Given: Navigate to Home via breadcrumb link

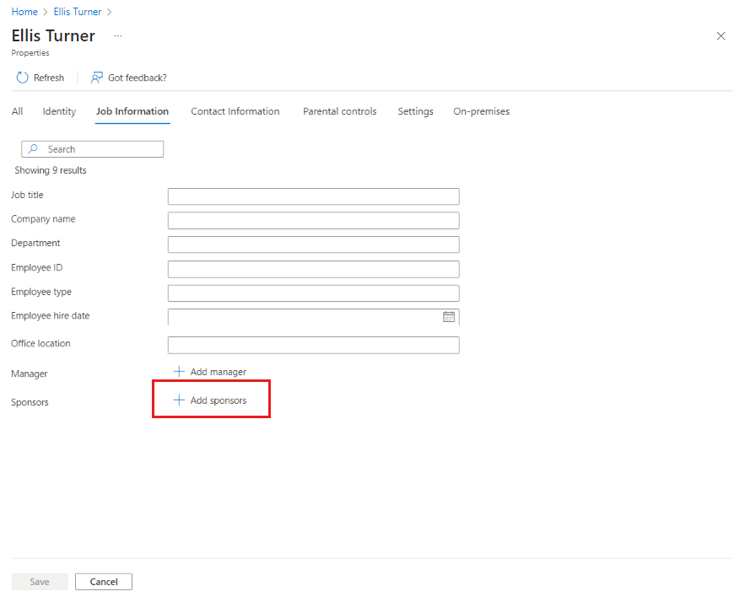Looking at the screenshot, I should tap(24, 11).
